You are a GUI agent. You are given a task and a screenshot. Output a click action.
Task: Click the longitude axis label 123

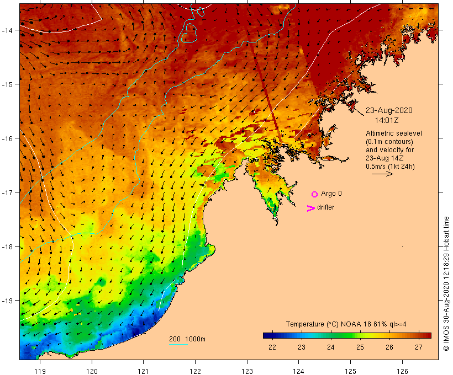(x=247, y=371)
